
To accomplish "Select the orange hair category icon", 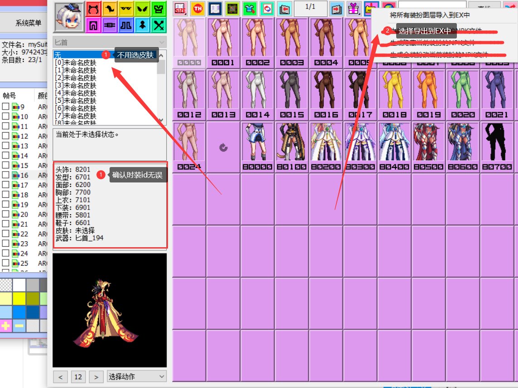I will tap(109, 9).
